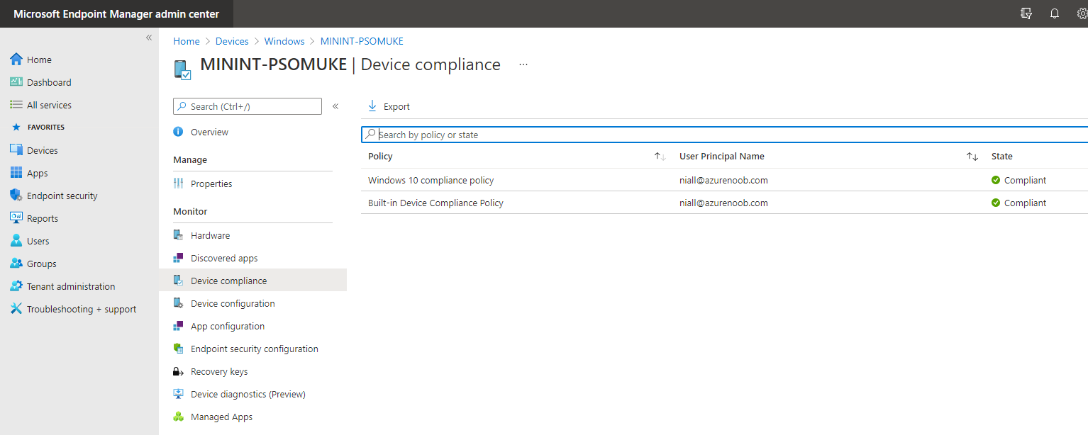Viewport: 1088px width, 435px height.
Task: Click the Endpoint security configuration icon
Action: 178,349
